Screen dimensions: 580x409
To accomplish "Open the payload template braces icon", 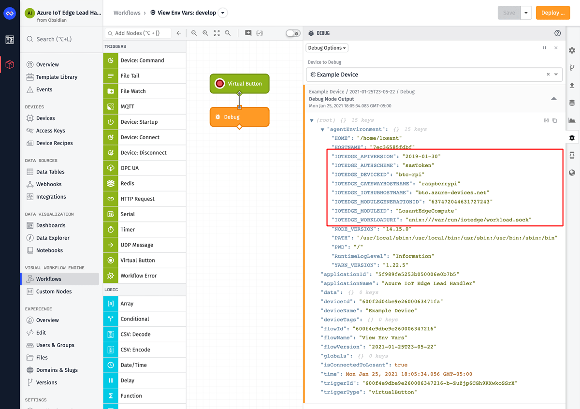I will tap(260, 33).
